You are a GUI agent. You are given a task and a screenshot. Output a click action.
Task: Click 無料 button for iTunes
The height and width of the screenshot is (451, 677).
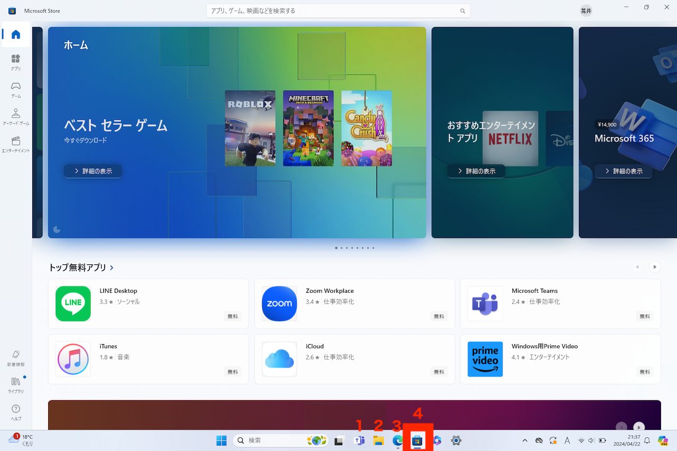(x=233, y=372)
